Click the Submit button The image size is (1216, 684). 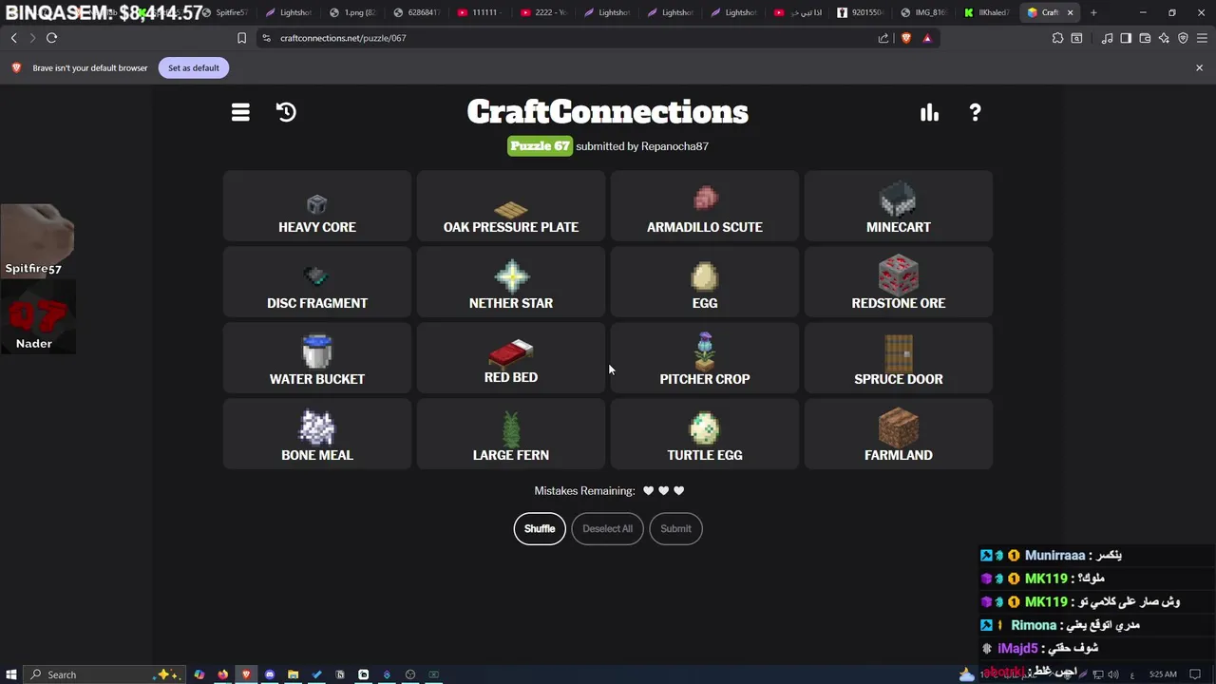click(x=675, y=528)
